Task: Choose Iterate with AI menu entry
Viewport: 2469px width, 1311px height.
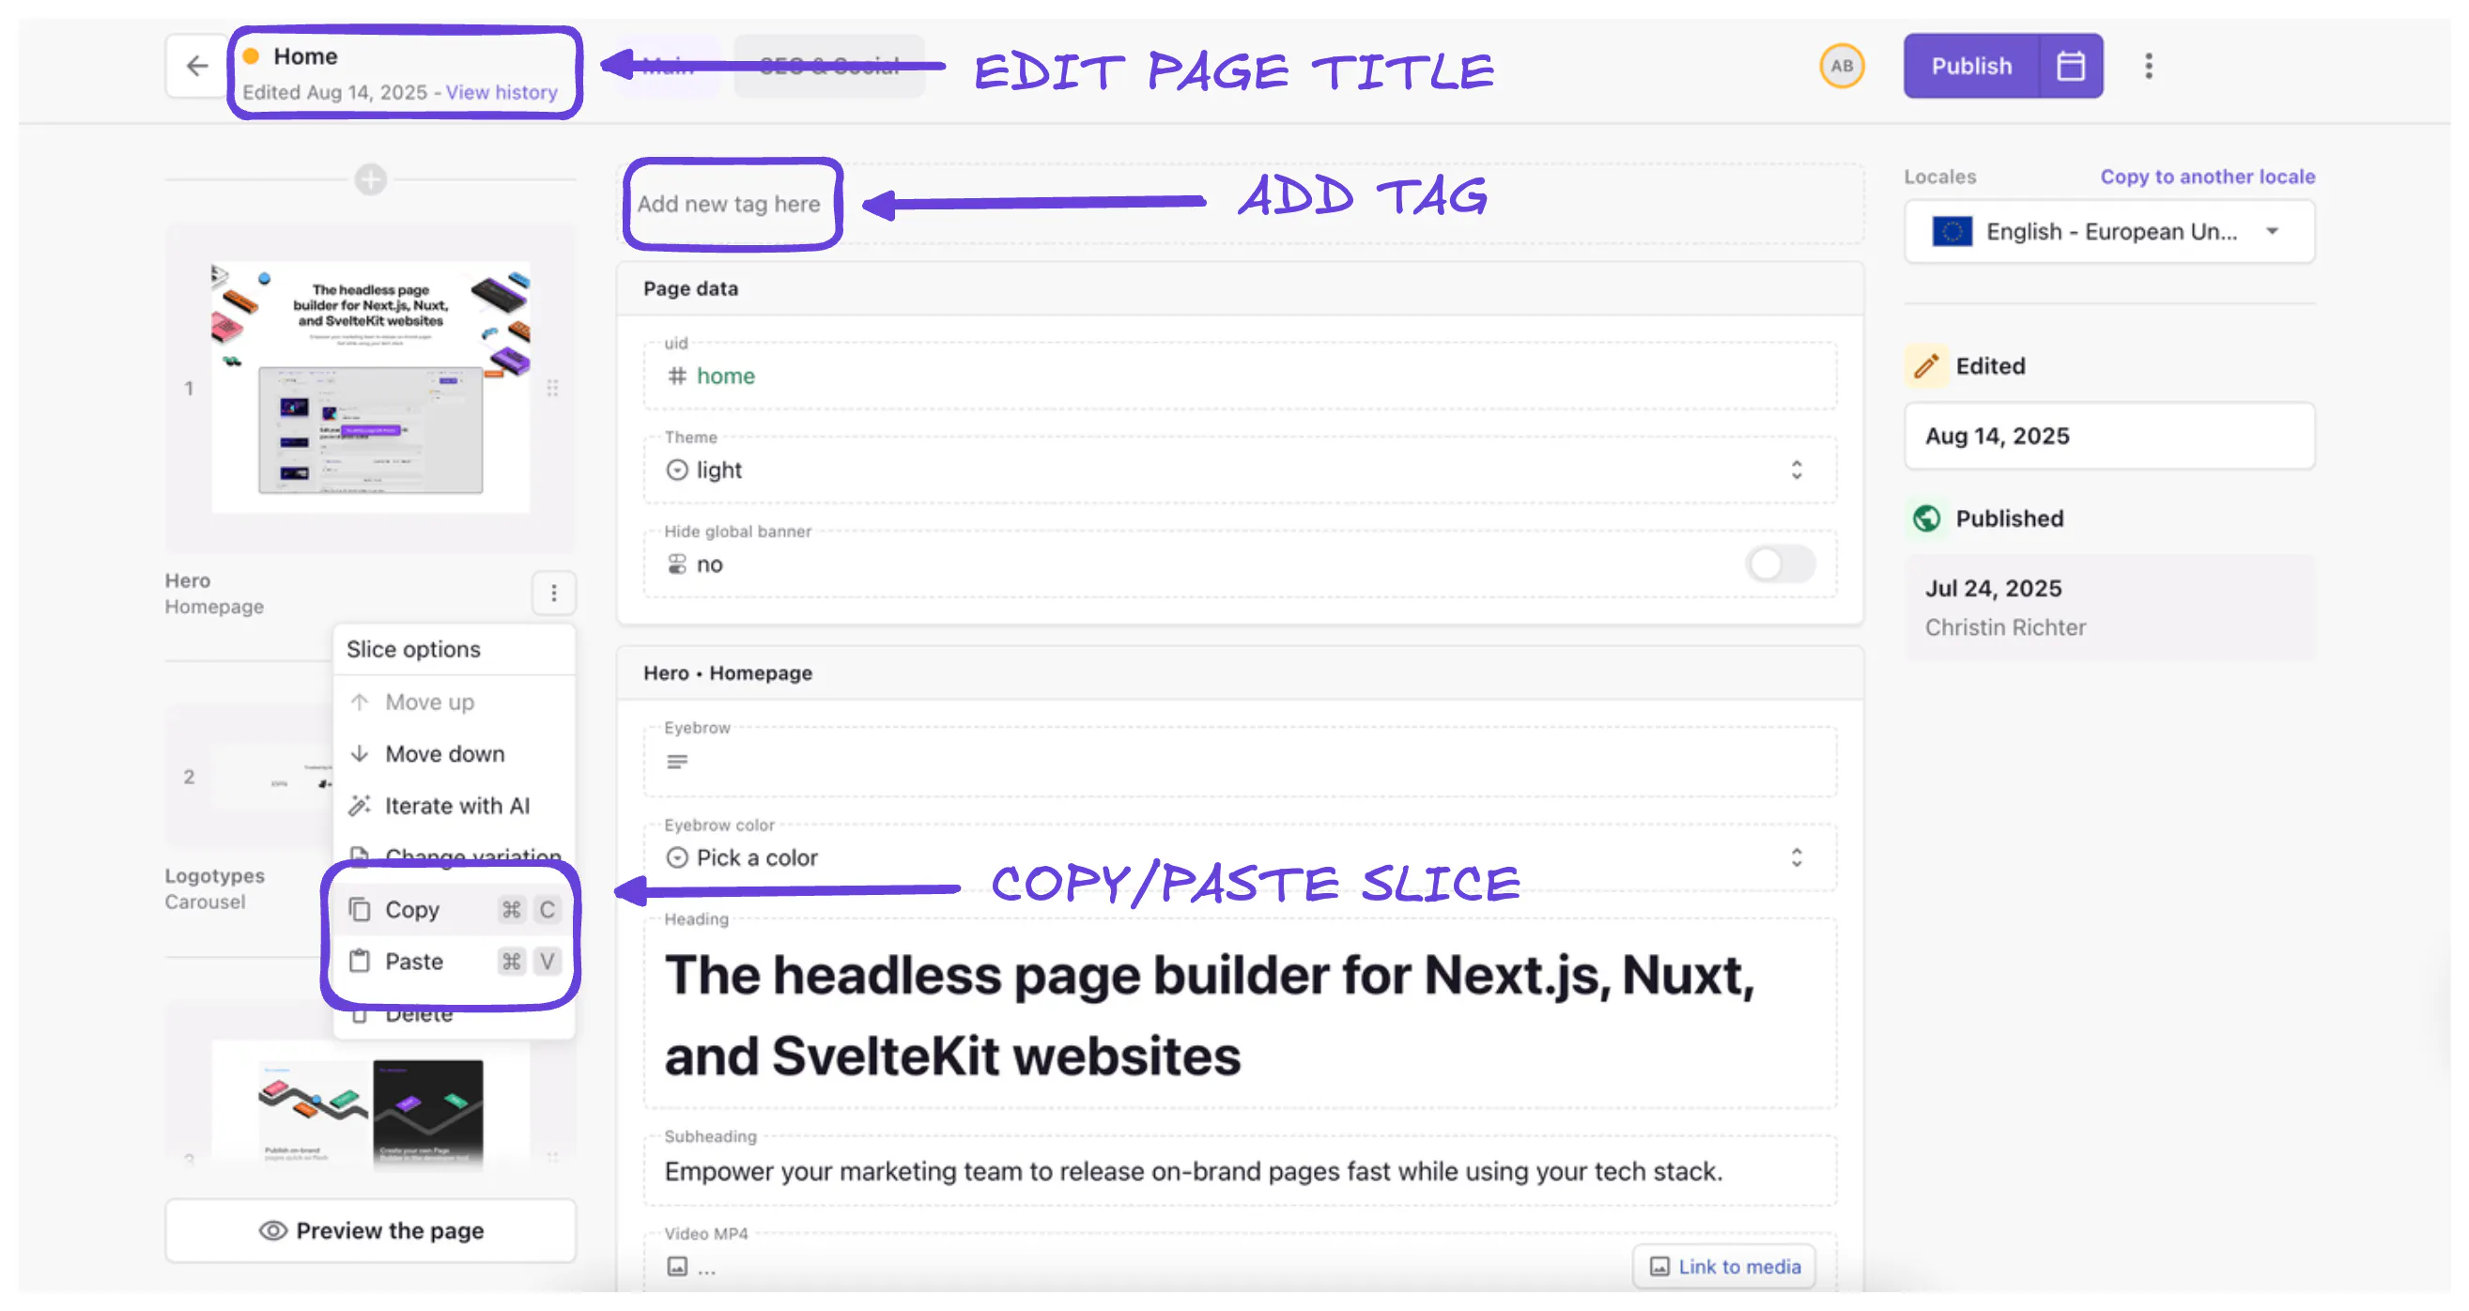Action: pos(455,806)
